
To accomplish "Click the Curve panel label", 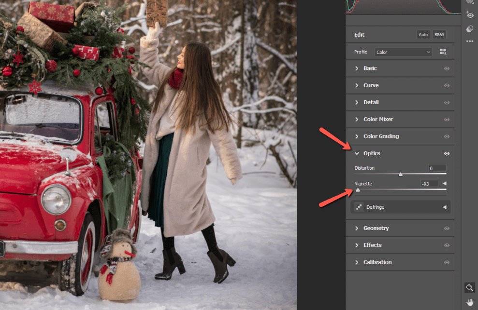I will [371, 85].
